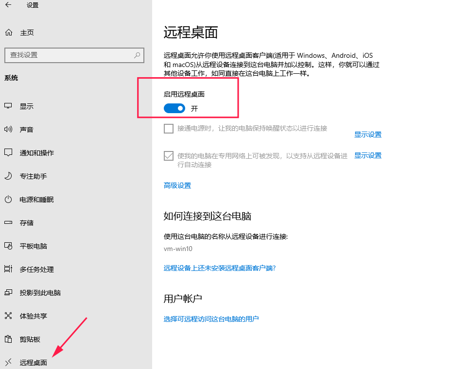Select 多任务处理 from the sidebar
The image size is (453, 369).
pos(37,269)
